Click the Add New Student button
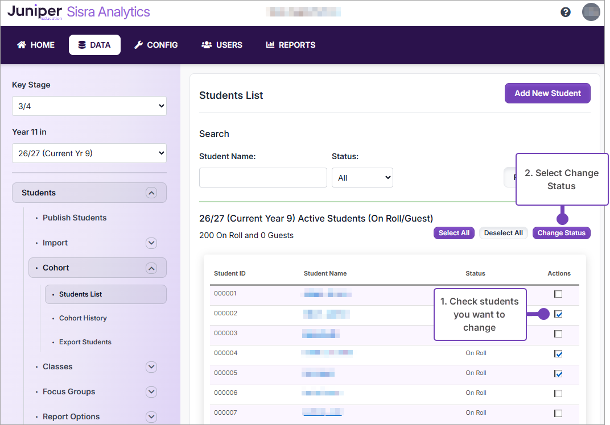Screen dimensions: 610x425 pyautogui.click(x=547, y=93)
